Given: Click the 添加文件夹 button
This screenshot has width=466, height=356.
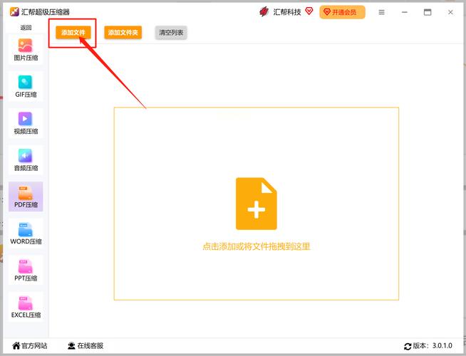Looking at the screenshot, I should tap(123, 33).
